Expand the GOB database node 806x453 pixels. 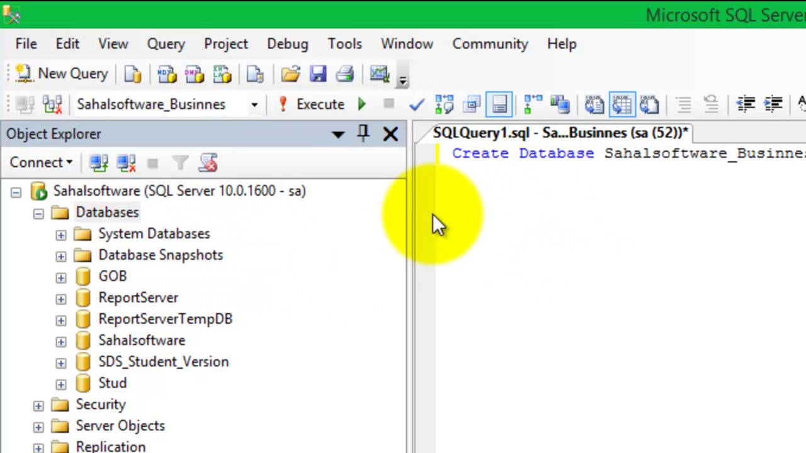(x=60, y=277)
